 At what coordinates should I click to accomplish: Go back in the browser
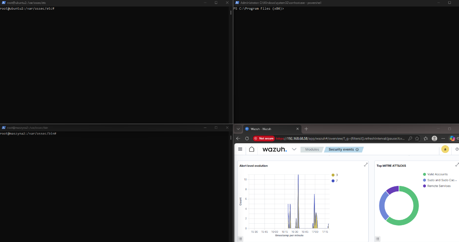(238, 138)
